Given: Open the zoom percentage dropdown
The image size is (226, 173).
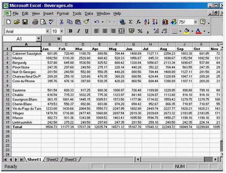Looking at the screenshot, I should [x=195, y=22].
